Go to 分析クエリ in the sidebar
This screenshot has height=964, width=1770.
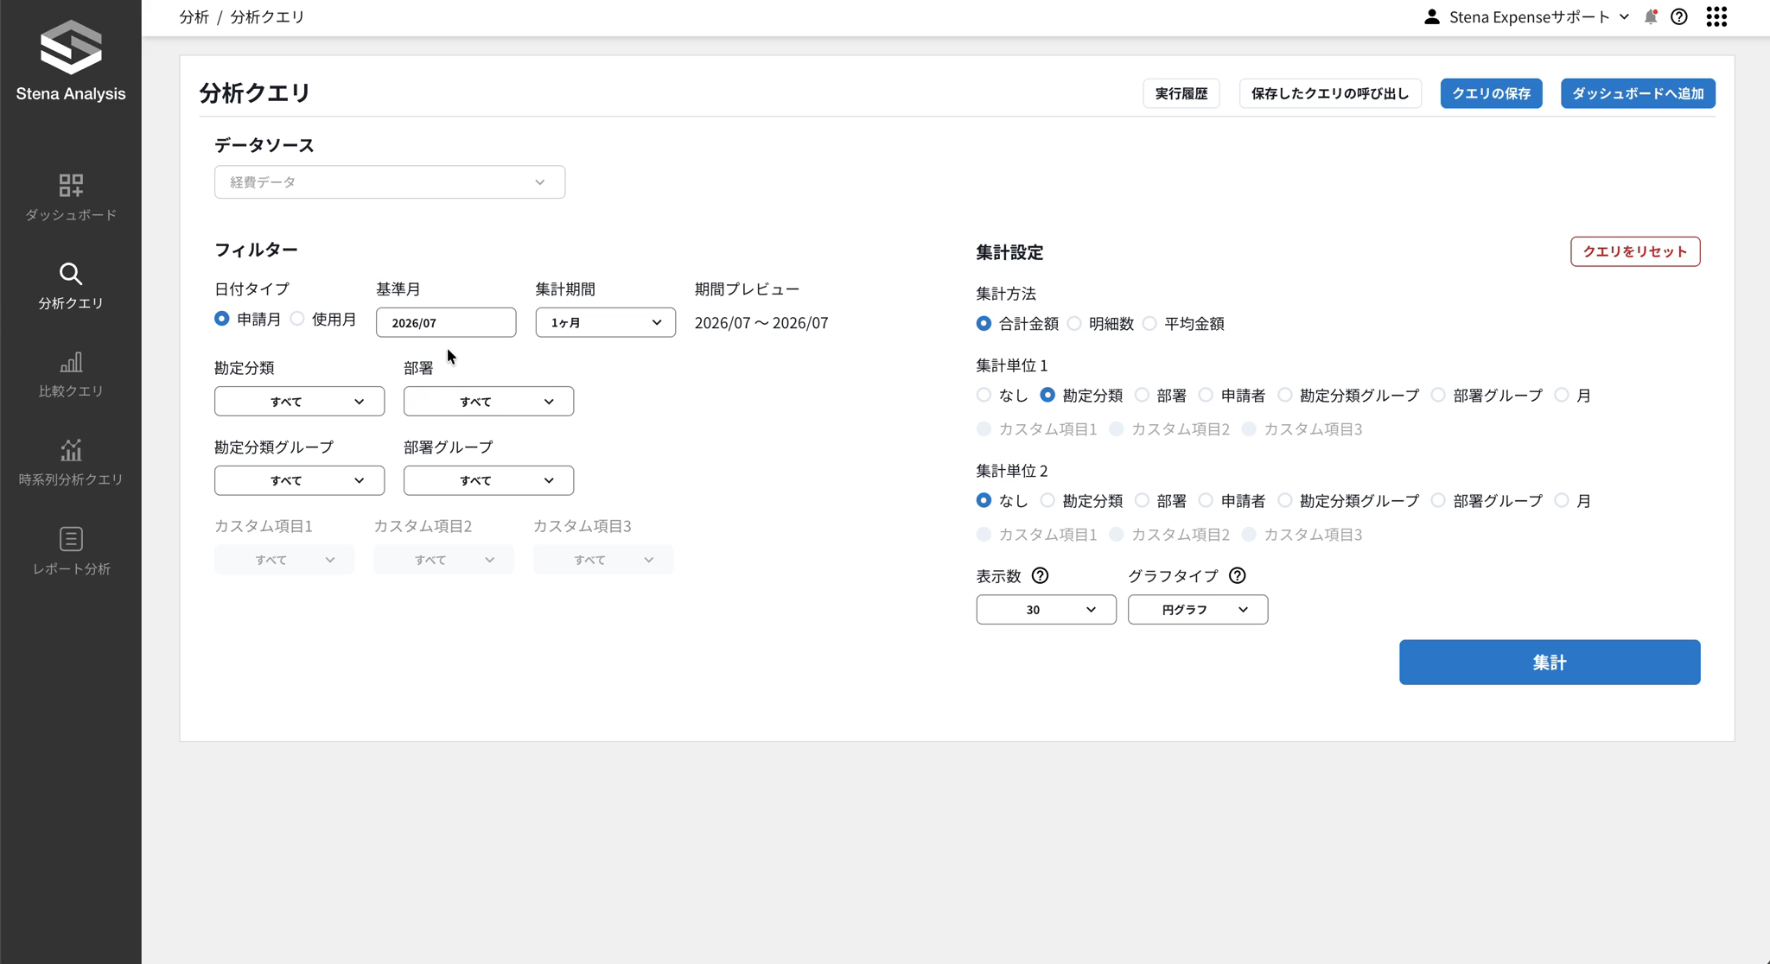tap(71, 287)
